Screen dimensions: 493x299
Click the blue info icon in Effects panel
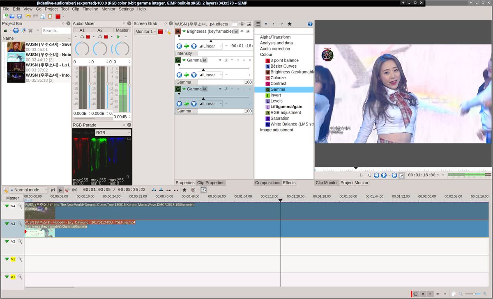(x=310, y=24)
